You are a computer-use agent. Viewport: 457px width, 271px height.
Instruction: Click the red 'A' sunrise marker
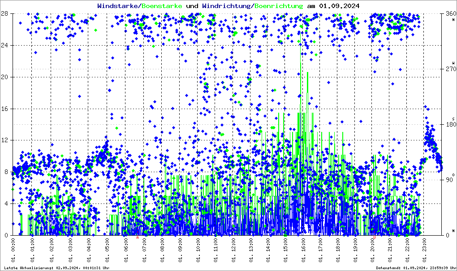(138, 237)
